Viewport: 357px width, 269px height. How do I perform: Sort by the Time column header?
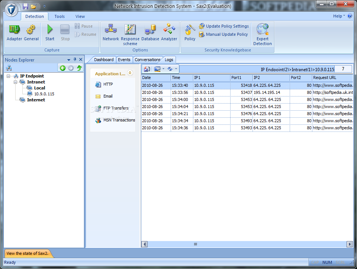pos(182,77)
